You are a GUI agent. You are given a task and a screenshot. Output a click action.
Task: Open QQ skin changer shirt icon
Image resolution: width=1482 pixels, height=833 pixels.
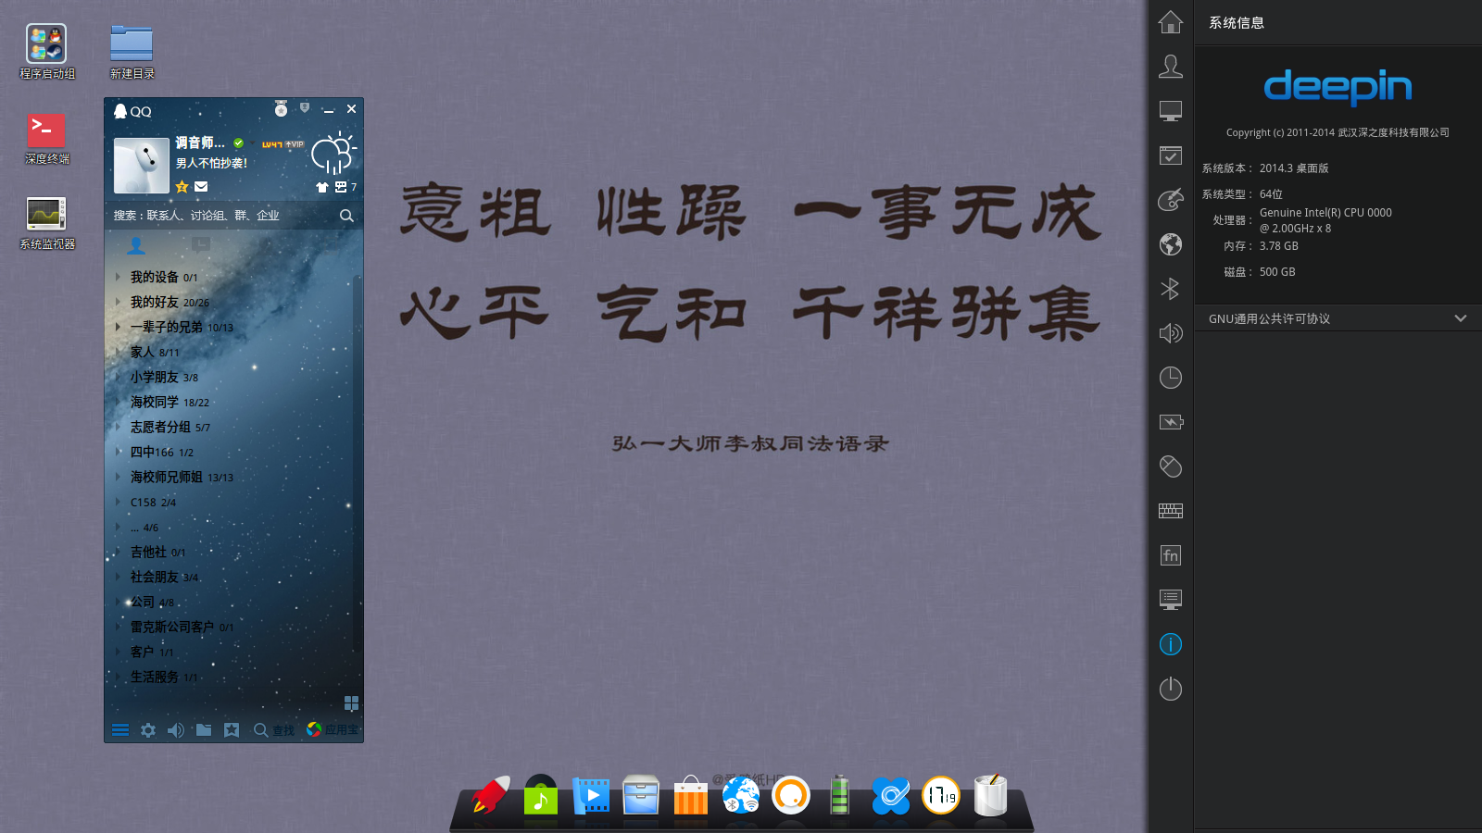[x=322, y=187]
